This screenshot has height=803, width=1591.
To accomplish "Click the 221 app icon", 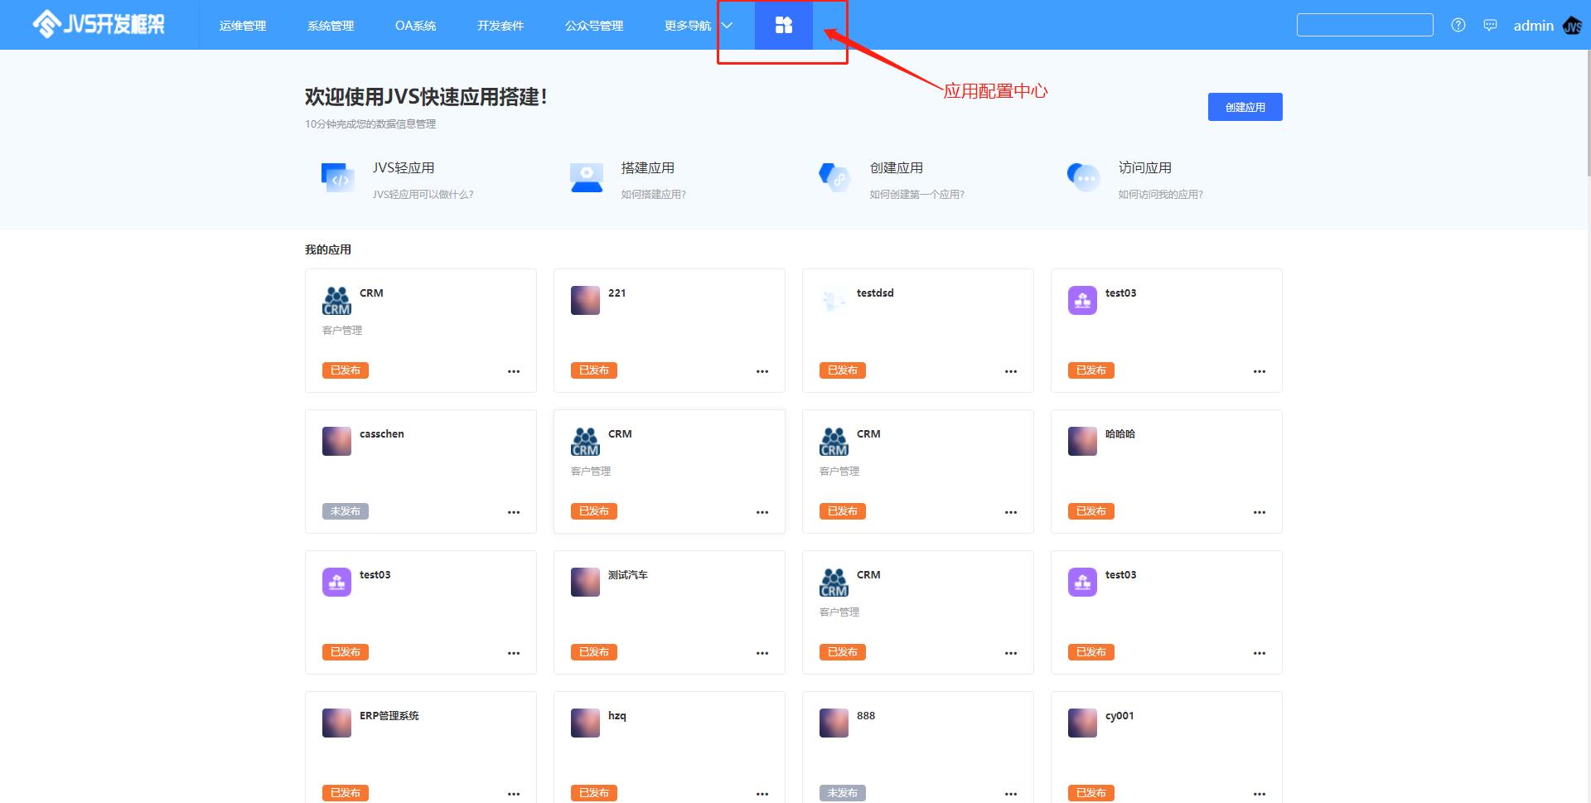I will click(x=585, y=300).
